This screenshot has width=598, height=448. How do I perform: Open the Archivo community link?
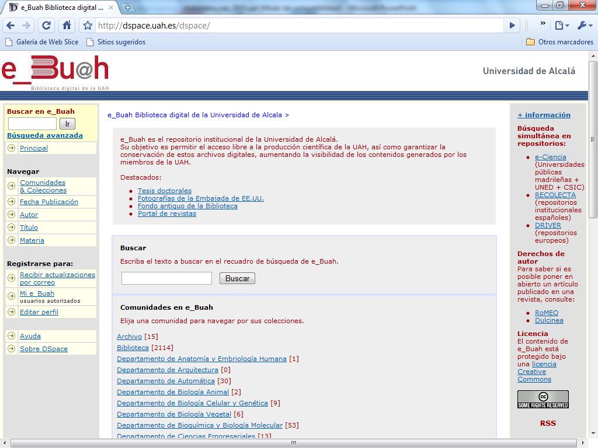coord(129,337)
